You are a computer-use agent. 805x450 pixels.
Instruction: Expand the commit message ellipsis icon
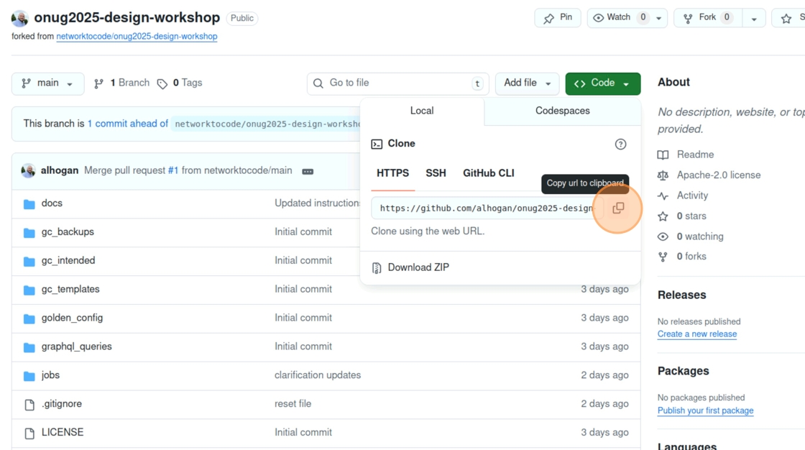[308, 172]
